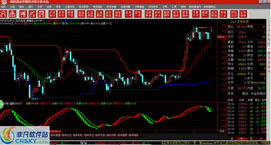Open the 热点板块 menu
This screenshot has width=271, height=145.
pyautogui.click(x=84, y=7)
